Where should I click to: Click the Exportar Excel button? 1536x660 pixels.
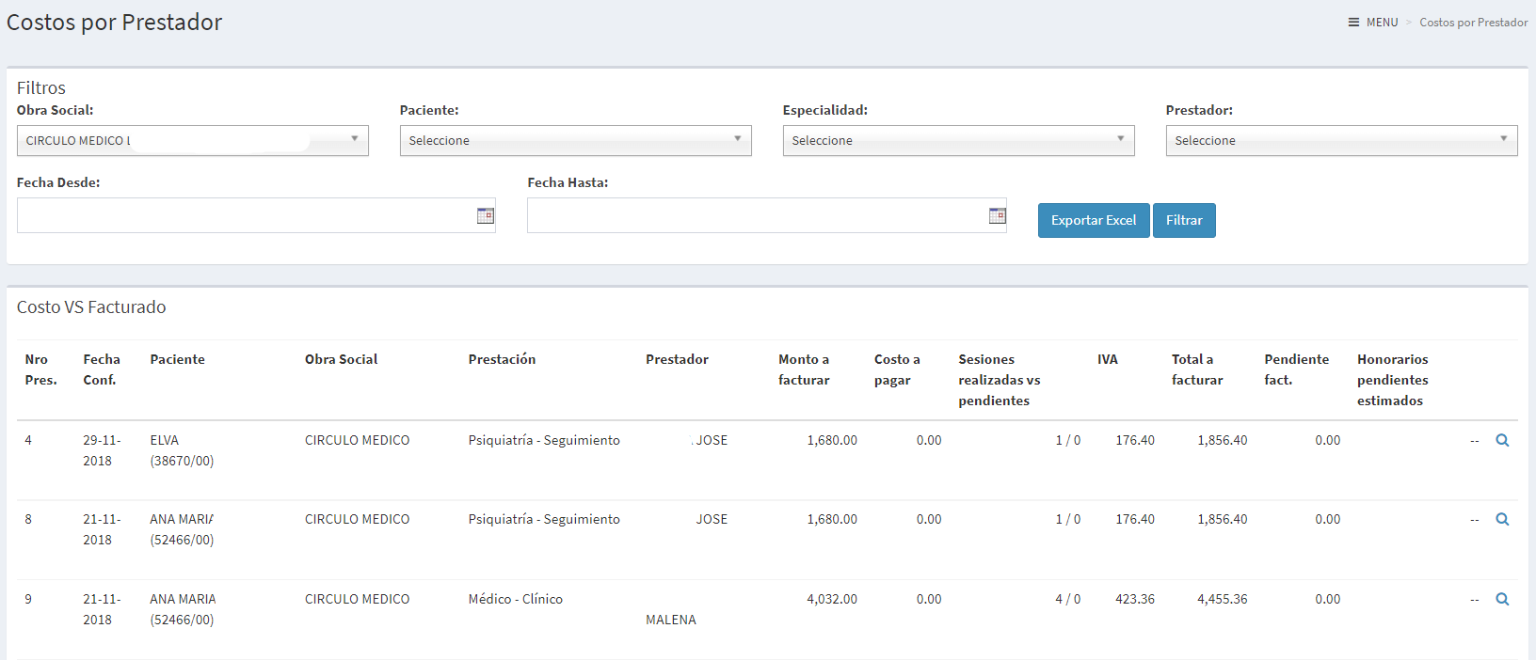(x=1094, y=220)
